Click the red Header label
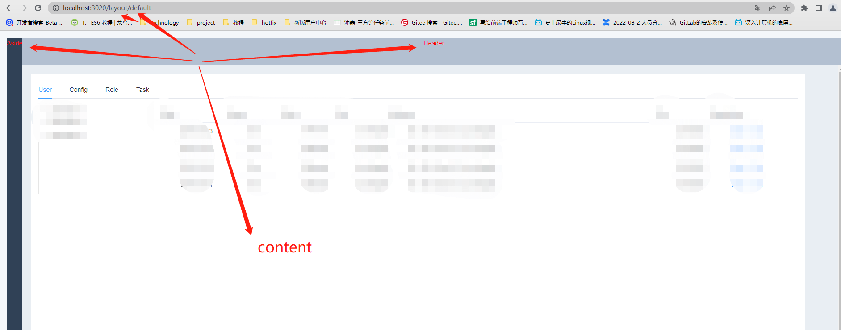 434,43
